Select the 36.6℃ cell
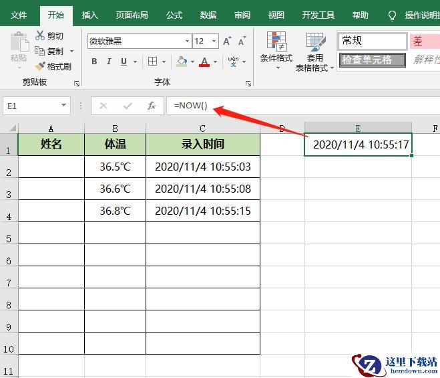 point(115,189)
